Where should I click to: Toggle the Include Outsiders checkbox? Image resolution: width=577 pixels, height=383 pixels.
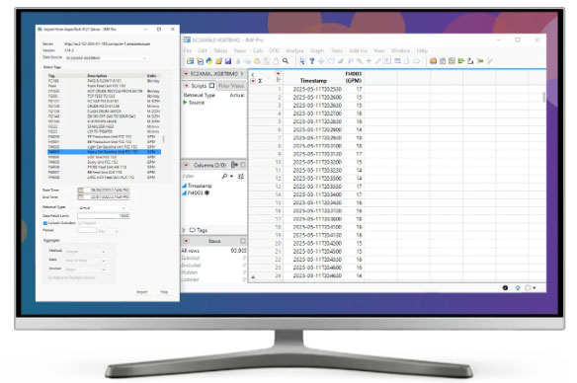coord(45,223)
